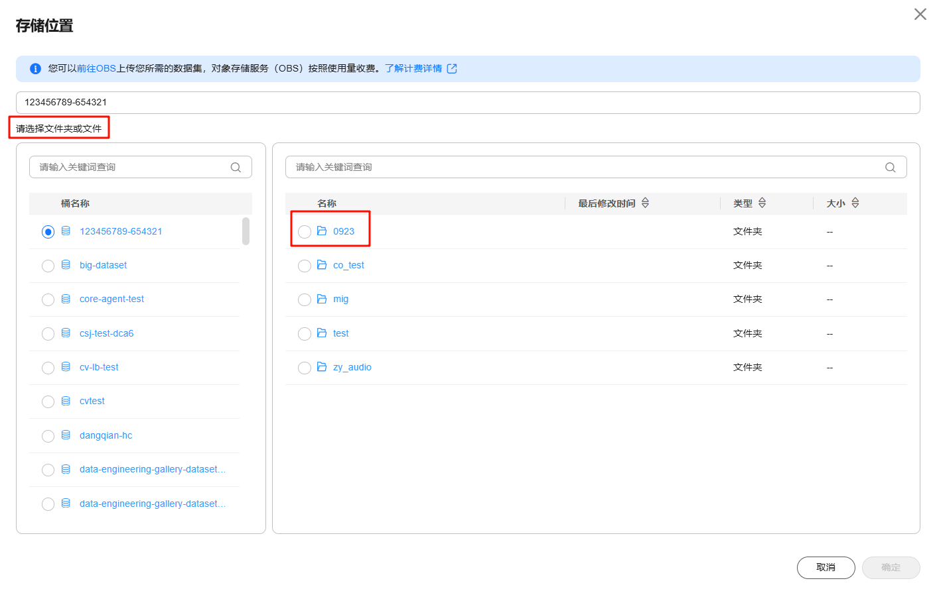
Task: Click the search icon in bucket search box
Action: [236, 168]
